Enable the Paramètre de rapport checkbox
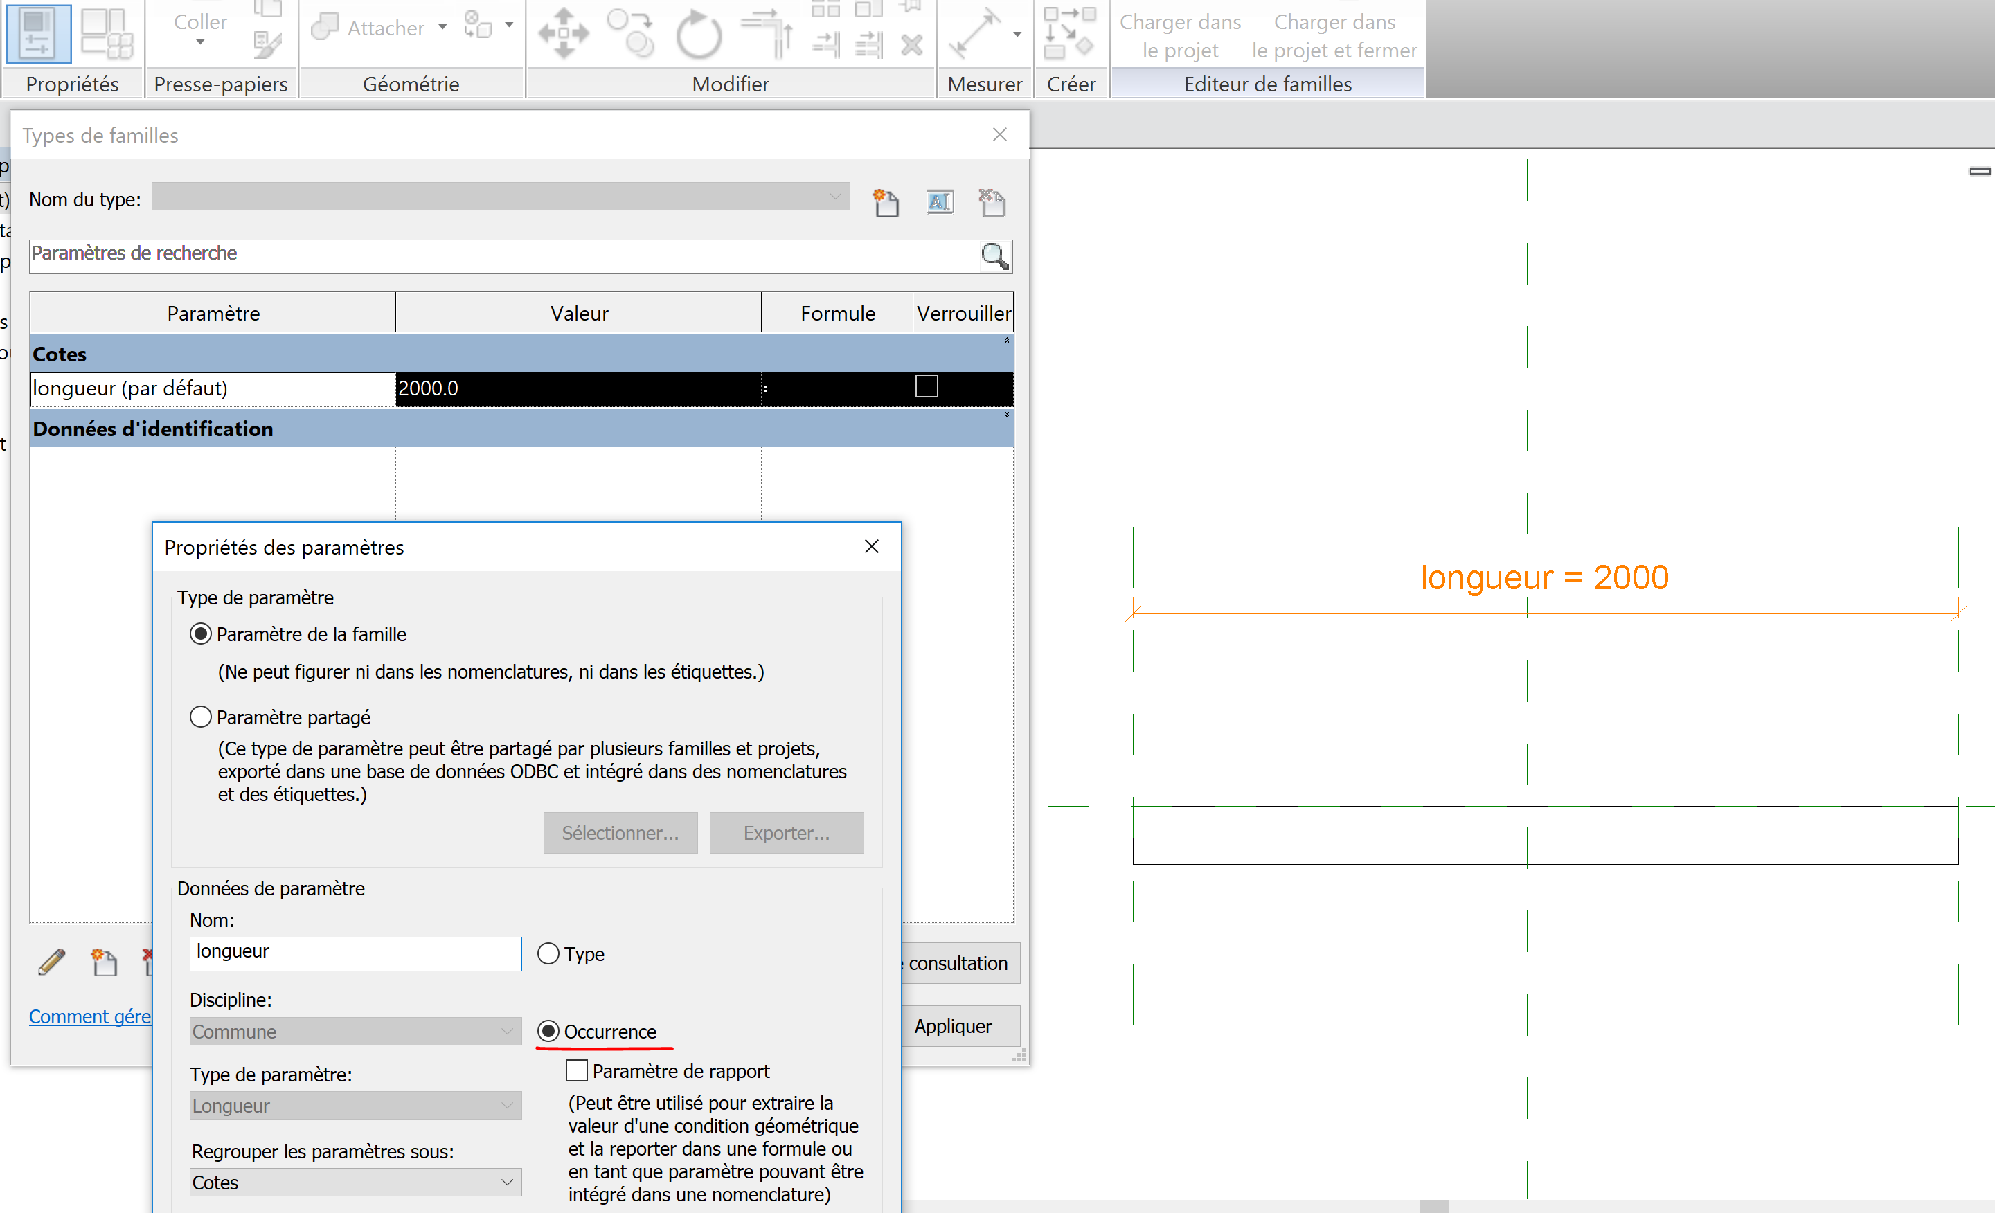This screenshot has height=1213, width=1995. coord(576,1070)
